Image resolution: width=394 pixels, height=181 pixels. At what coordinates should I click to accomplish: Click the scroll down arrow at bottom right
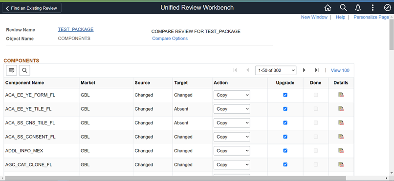tap(392, 173)
